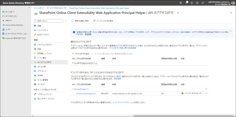This screenshot has height=117, width=236.
Task: Collapse the left navigation with double chevron
Action: coord(29,8)
